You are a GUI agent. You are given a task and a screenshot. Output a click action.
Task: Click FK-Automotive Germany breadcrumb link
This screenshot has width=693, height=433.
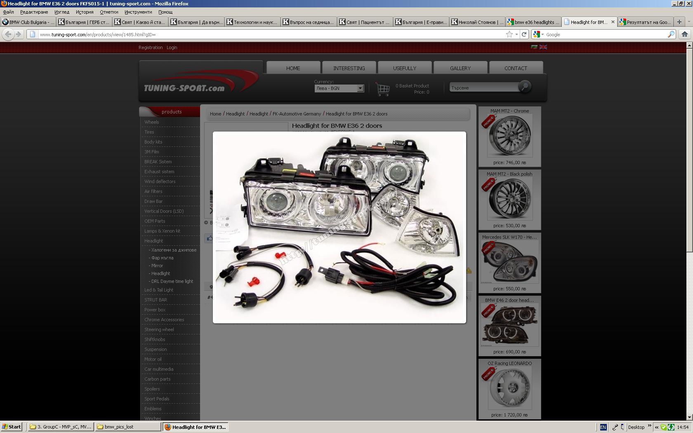(297, 114)
